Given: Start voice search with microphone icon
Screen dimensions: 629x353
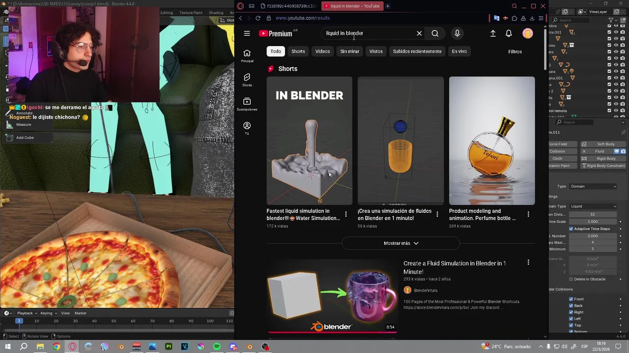Looking at the screenshot, I should pos(457,33).
